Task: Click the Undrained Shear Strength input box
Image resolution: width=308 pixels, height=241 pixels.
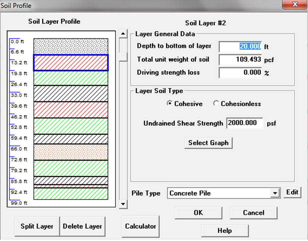Action: pyautogui.click(x=244, y=123)
